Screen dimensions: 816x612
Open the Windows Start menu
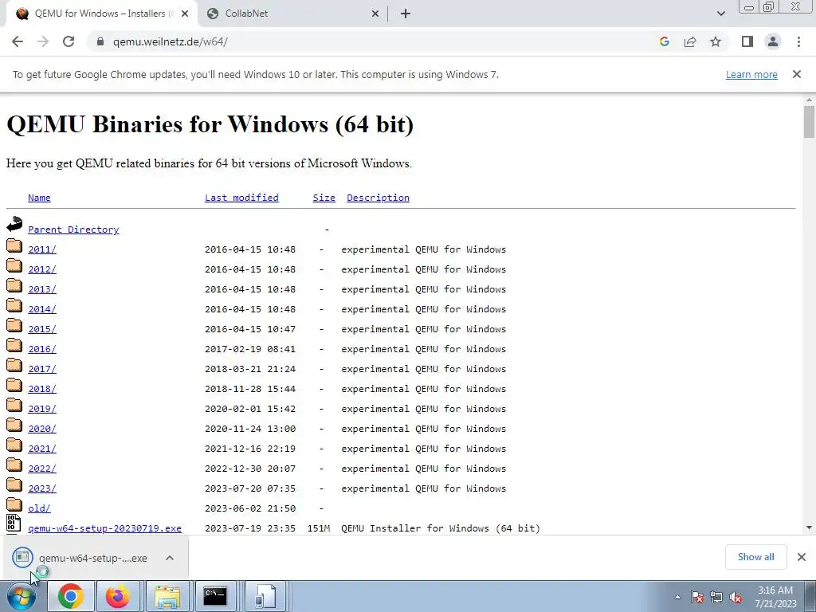point(22,596)
